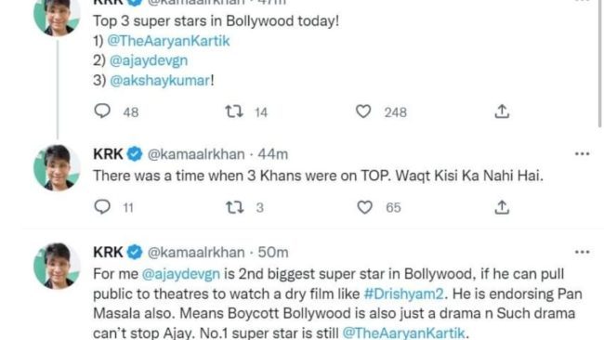Open the first @TheAaryanKartik mention link

(168, 41)
